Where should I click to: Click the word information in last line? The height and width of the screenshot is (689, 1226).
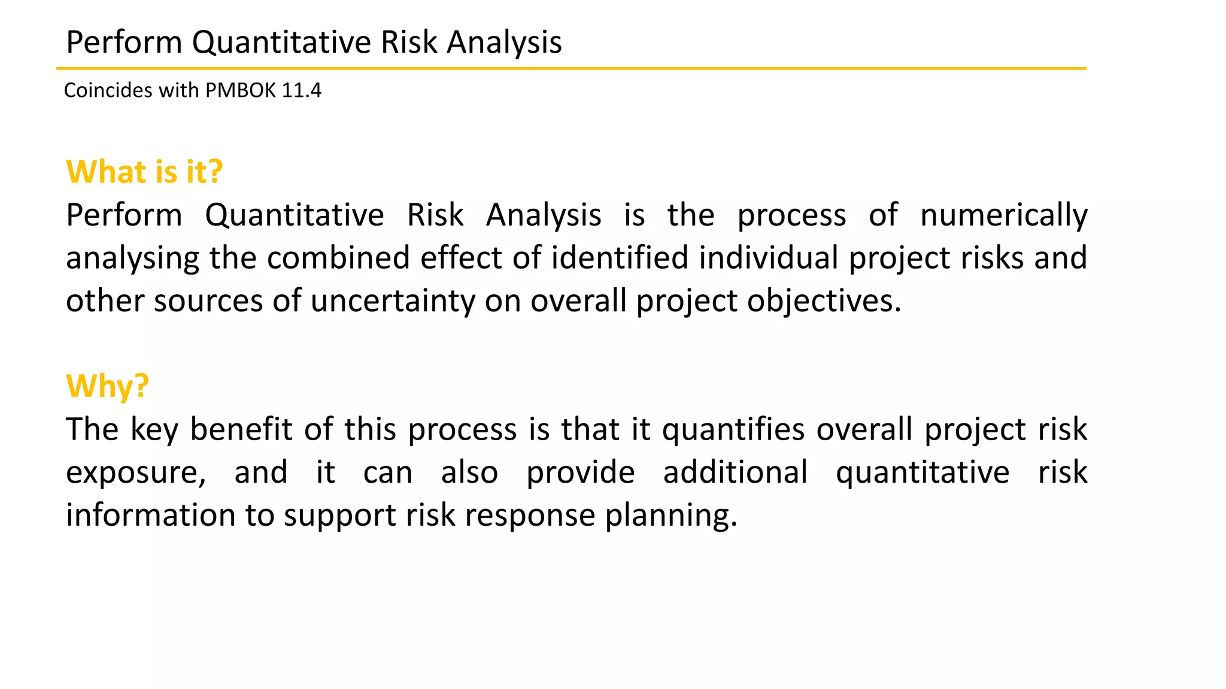pyautogui.click(x=151, y=515)
